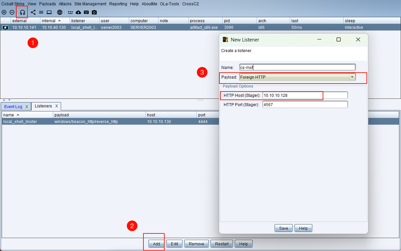Switch to session table view icon
The image size is (401, 251).
(41, 12)
